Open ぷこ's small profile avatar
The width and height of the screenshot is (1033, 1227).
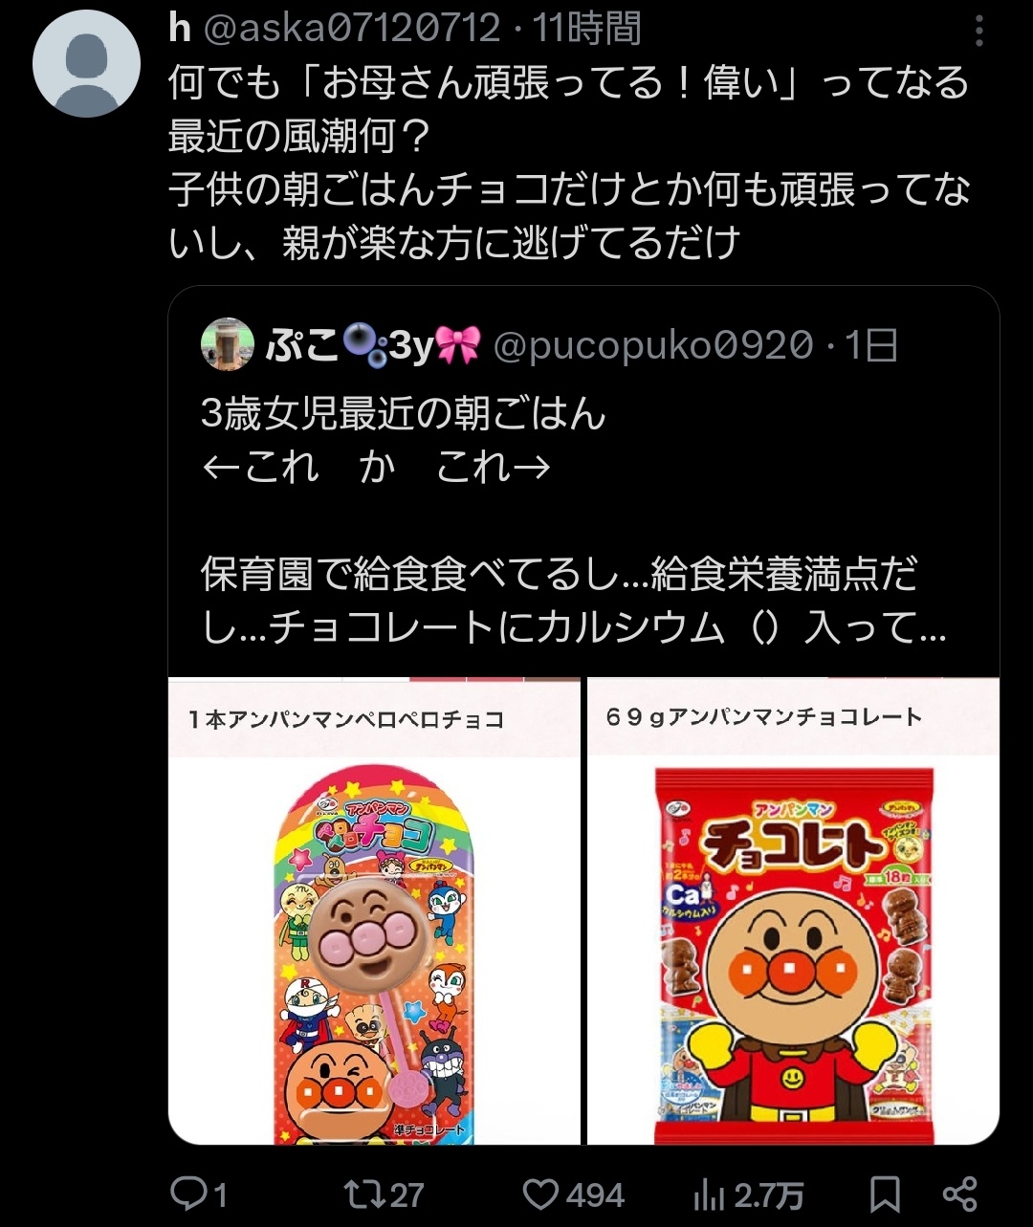(228, 344)
